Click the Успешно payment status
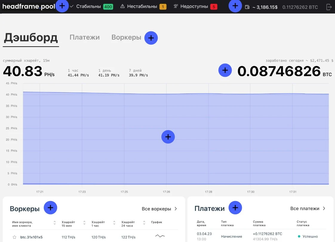335x242 pixels. (310, 236)
